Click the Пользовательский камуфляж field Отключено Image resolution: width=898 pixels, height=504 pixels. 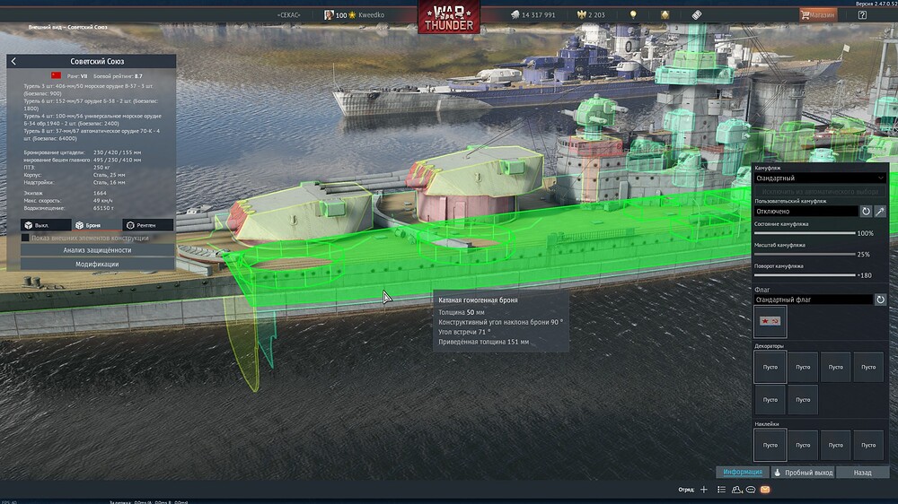(806, 211)
